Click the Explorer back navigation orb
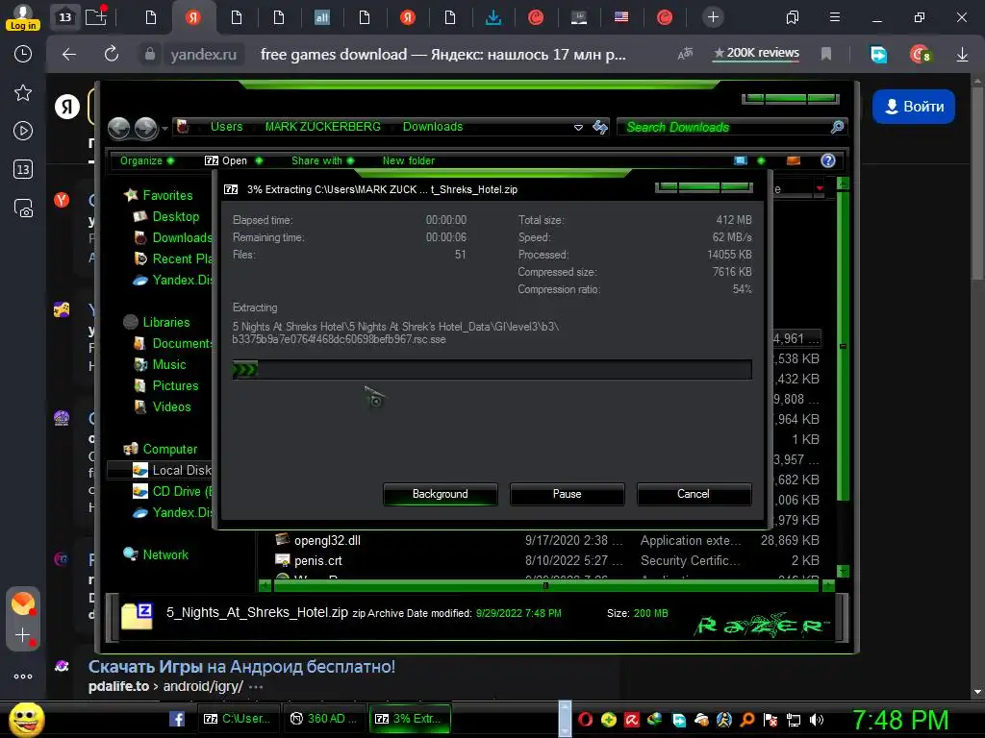This screenshot has height=738, width=985. click(x=118, y=128)
